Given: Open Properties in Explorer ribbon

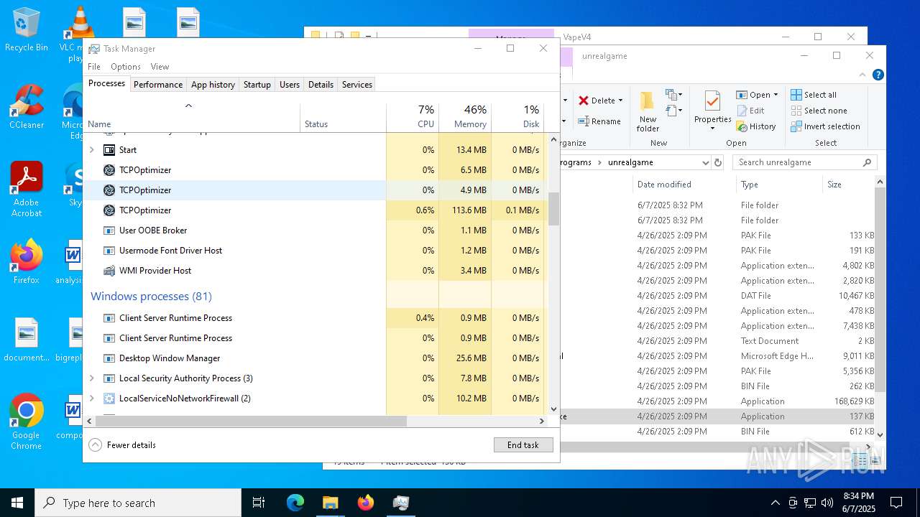Looking at the screenshot, I should coord(712,108).
